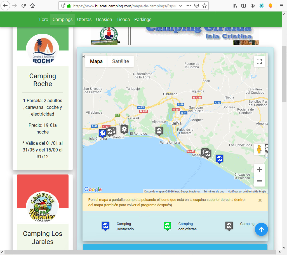Open the Firefox account icon
Screen dimensions: 287x255
coord(253,6)
